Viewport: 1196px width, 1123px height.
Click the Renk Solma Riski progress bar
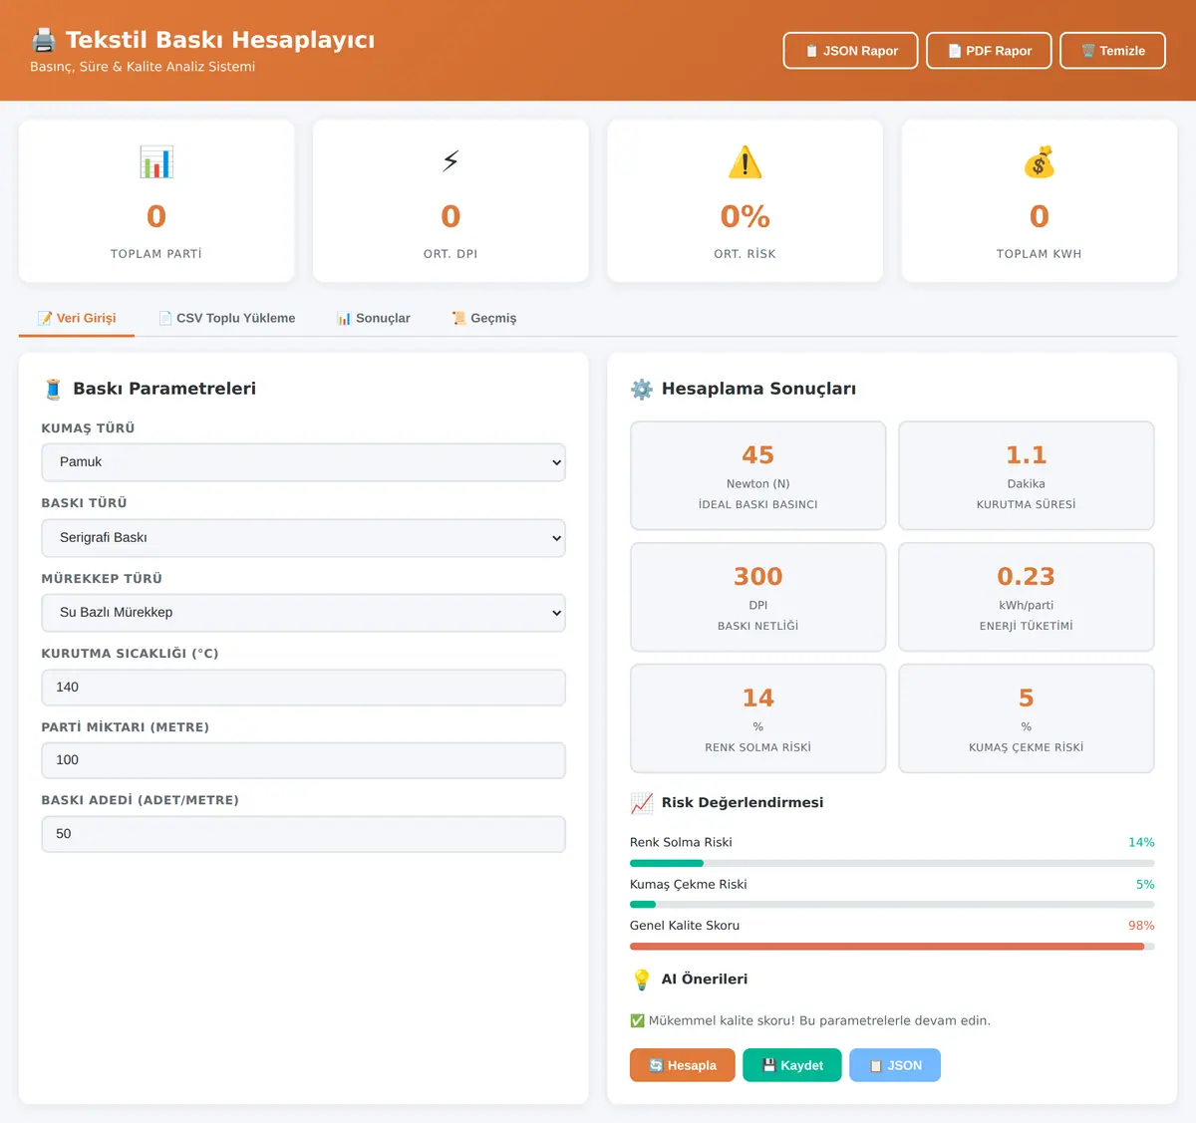tap(892, 863)
